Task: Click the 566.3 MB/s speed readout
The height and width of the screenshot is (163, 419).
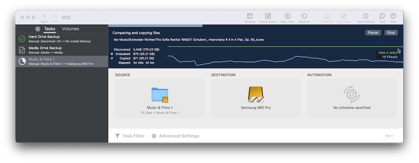Action: click(x=388, y=53)
